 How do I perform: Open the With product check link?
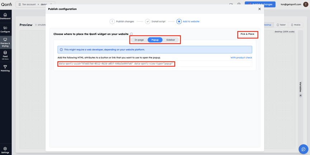coord(241,57)
